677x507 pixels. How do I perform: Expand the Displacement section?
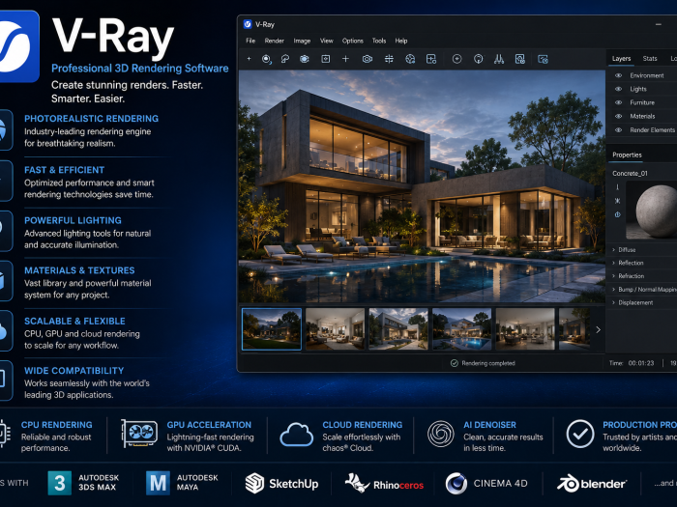click(643, 302)
